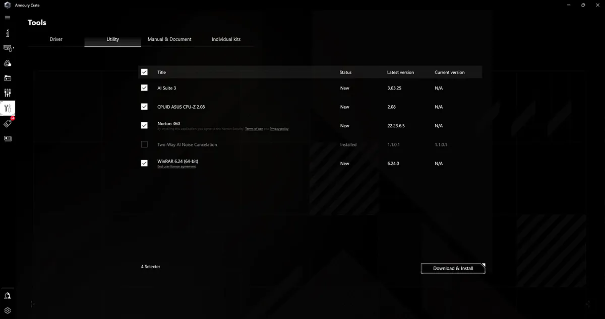605x319 pixels.
Task: Uncheck the CPUID ASUS CPU-Z 2.08 checkbox
Action: (144, 107)
